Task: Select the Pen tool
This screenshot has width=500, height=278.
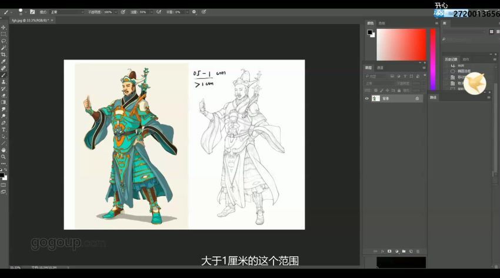Action: (x=4, y=123)
